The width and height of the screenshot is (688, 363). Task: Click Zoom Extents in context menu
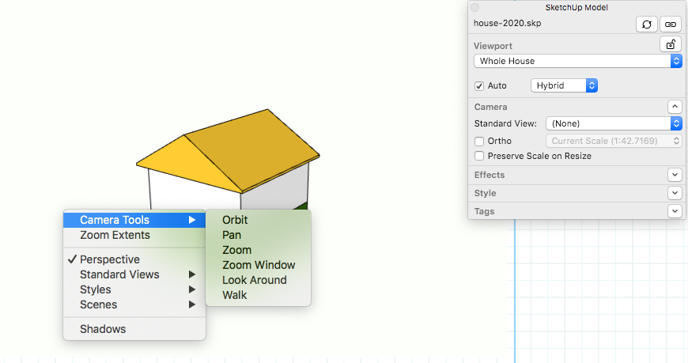[115, 235]
